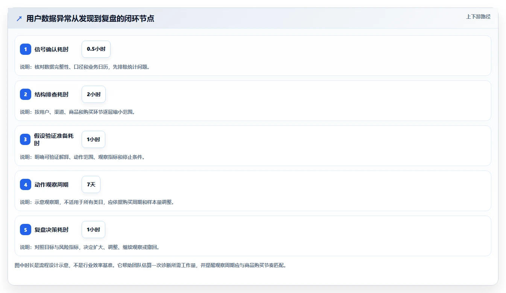Click the title 用户数据异常从发现到复盘的闭环节点
This screenshot has height=293, width=506.
(x=90, y=19)
